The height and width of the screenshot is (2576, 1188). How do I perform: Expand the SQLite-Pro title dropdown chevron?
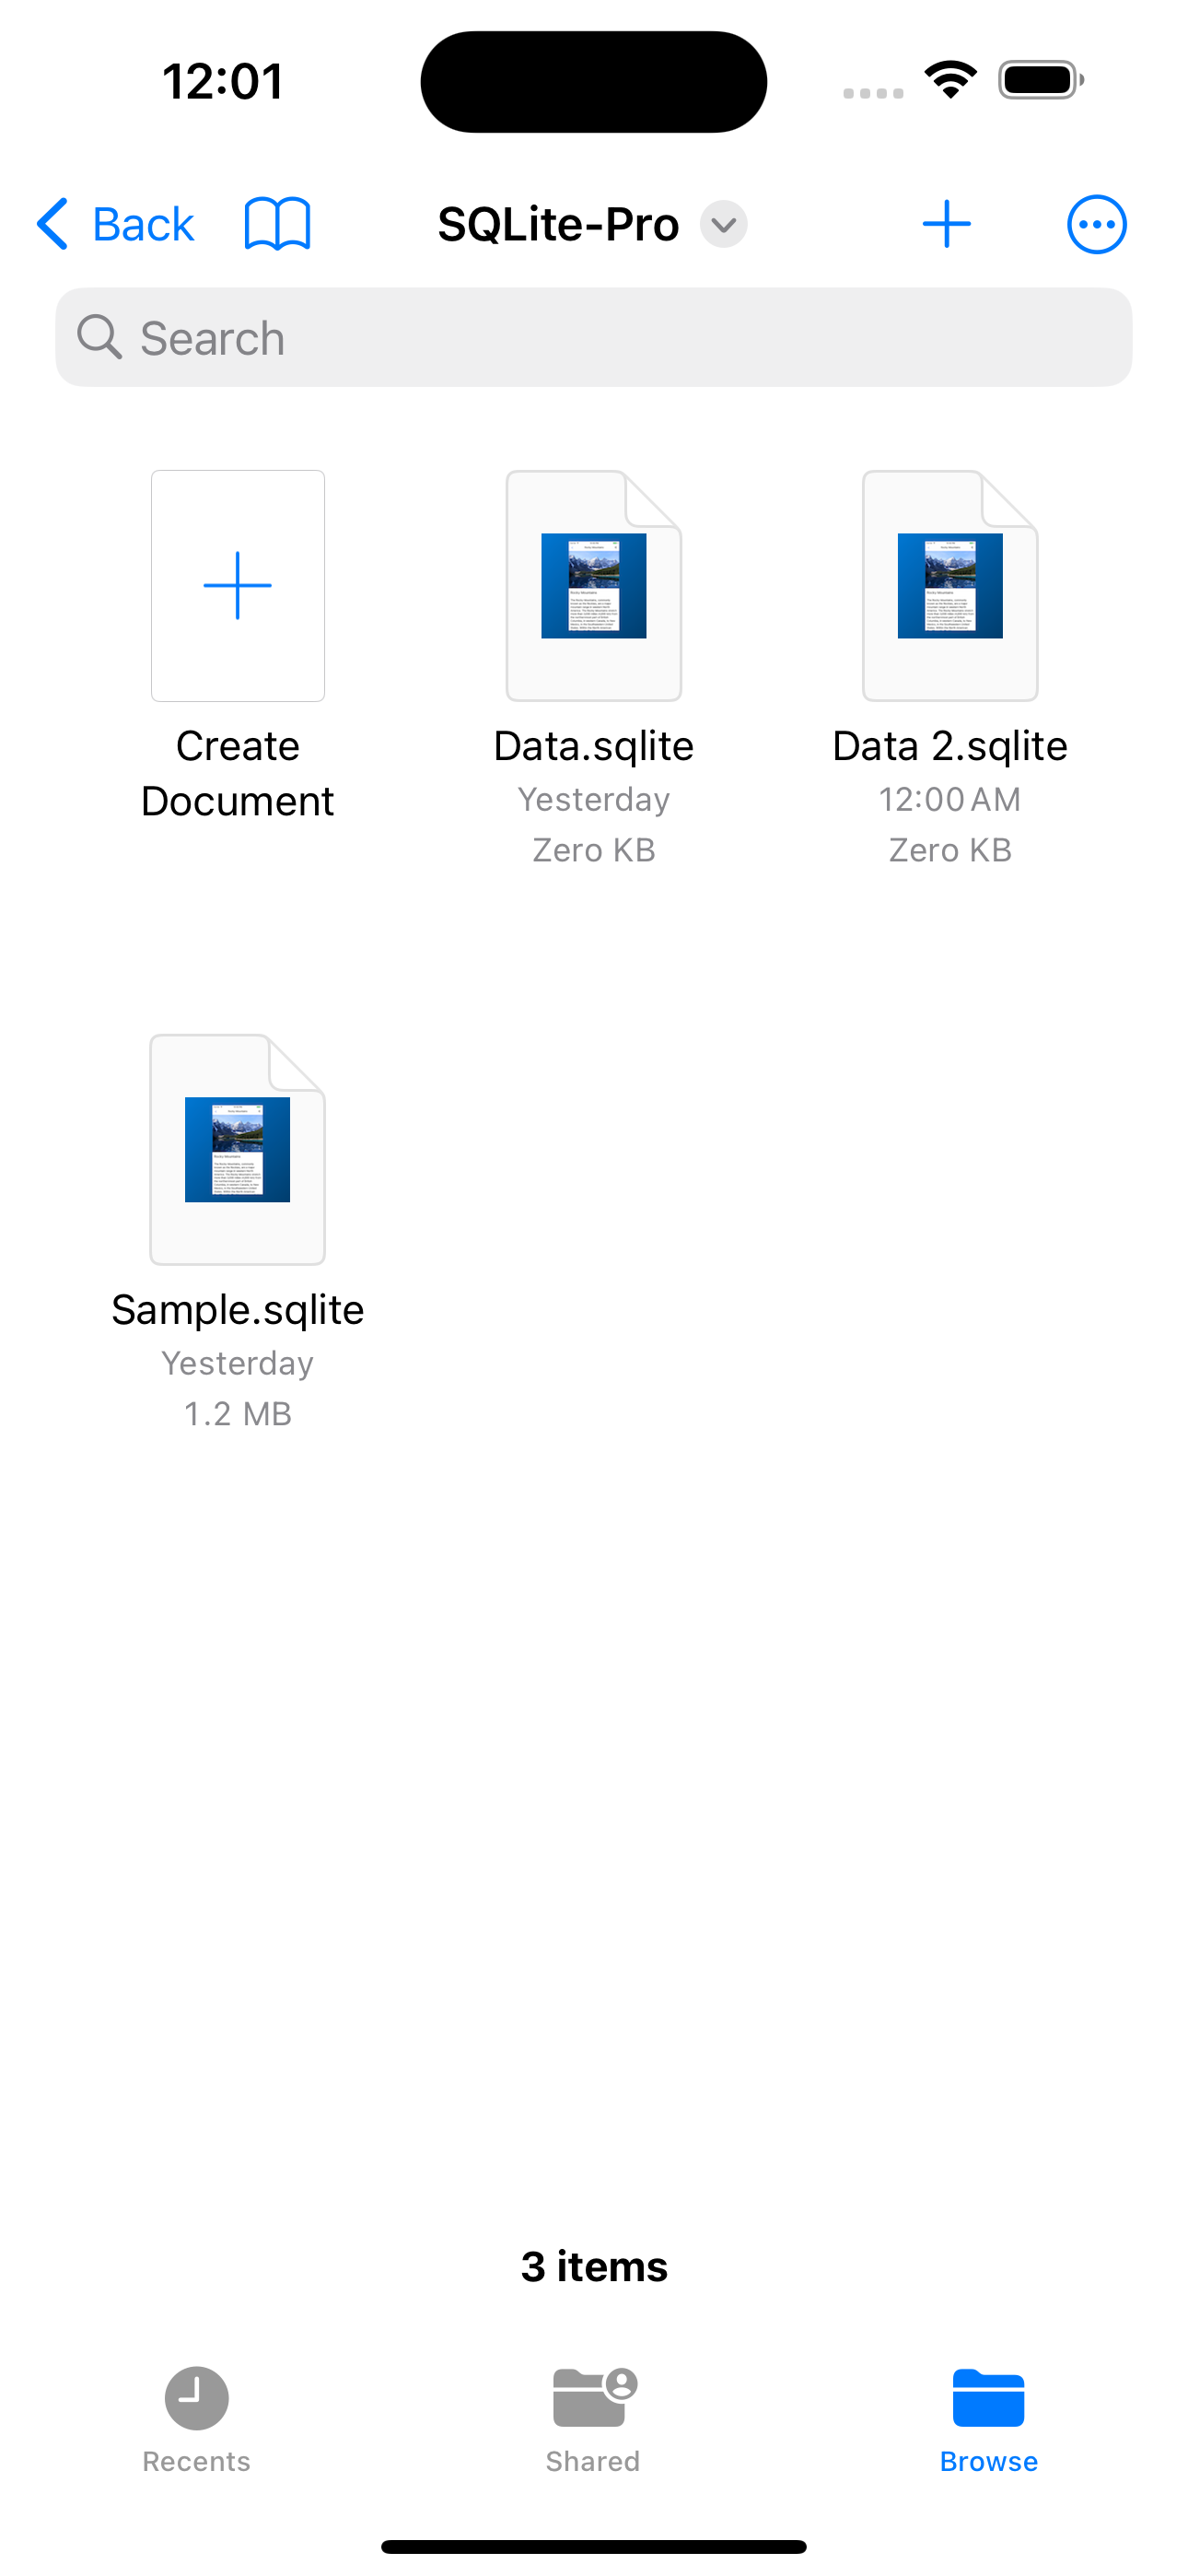click(723, 224)
